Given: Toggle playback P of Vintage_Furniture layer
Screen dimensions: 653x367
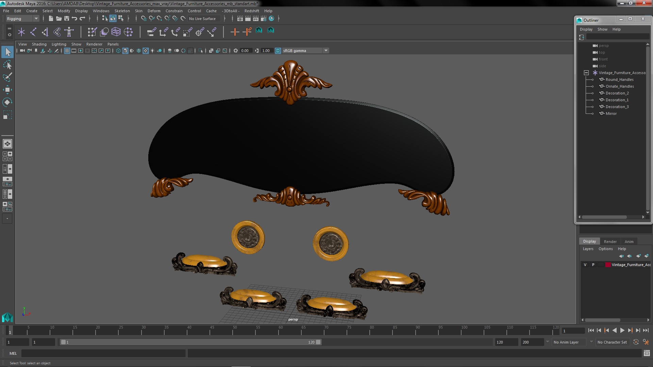Looking at the screenshot, I should click(593, 265).
